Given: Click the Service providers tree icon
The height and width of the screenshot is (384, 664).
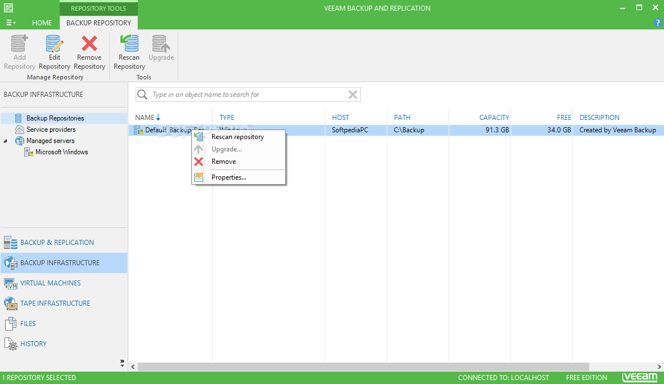Looking at the screenshot, I should pyautogui.click(x=20, y=130).
